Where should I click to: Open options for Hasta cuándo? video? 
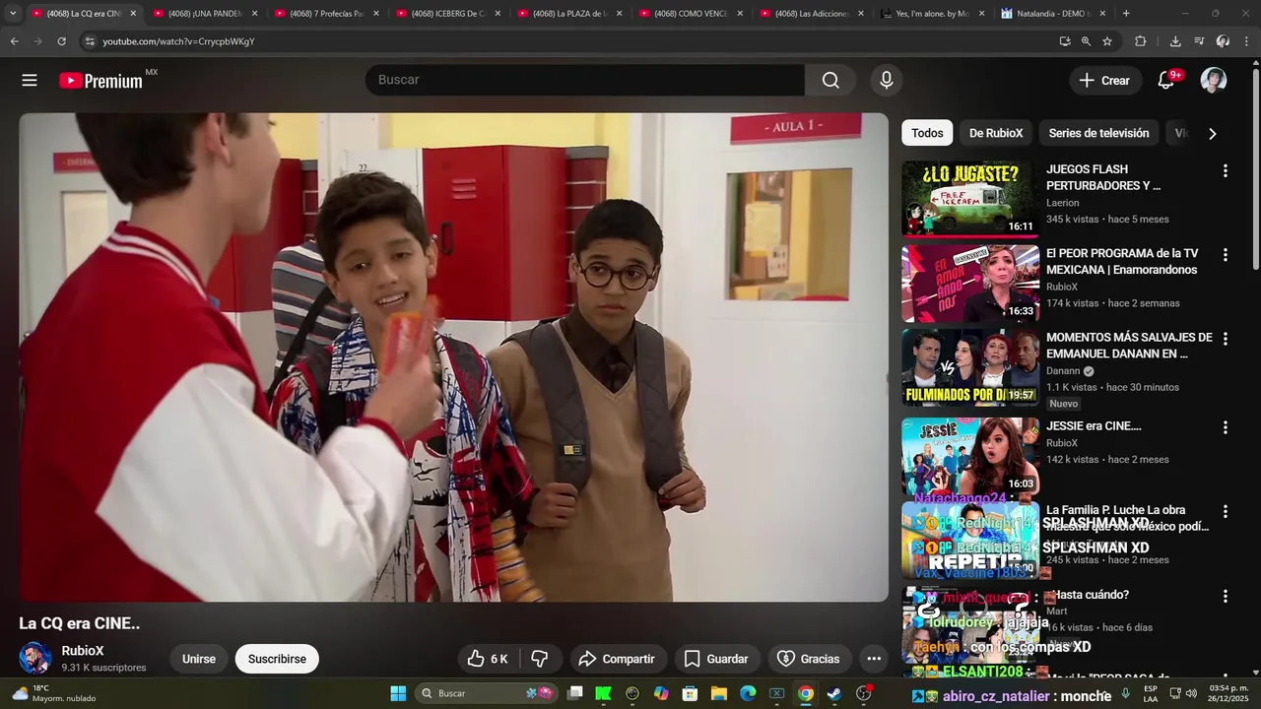point(1226,597)
